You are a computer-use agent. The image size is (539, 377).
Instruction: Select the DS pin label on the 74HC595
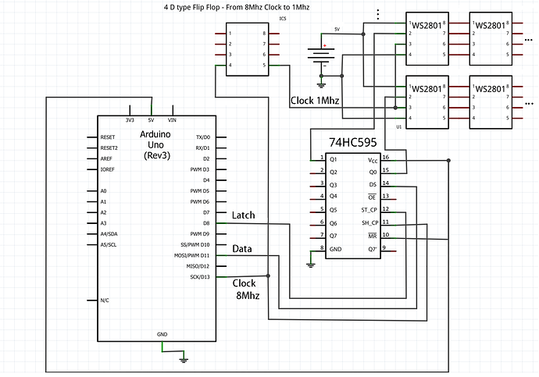373,185
